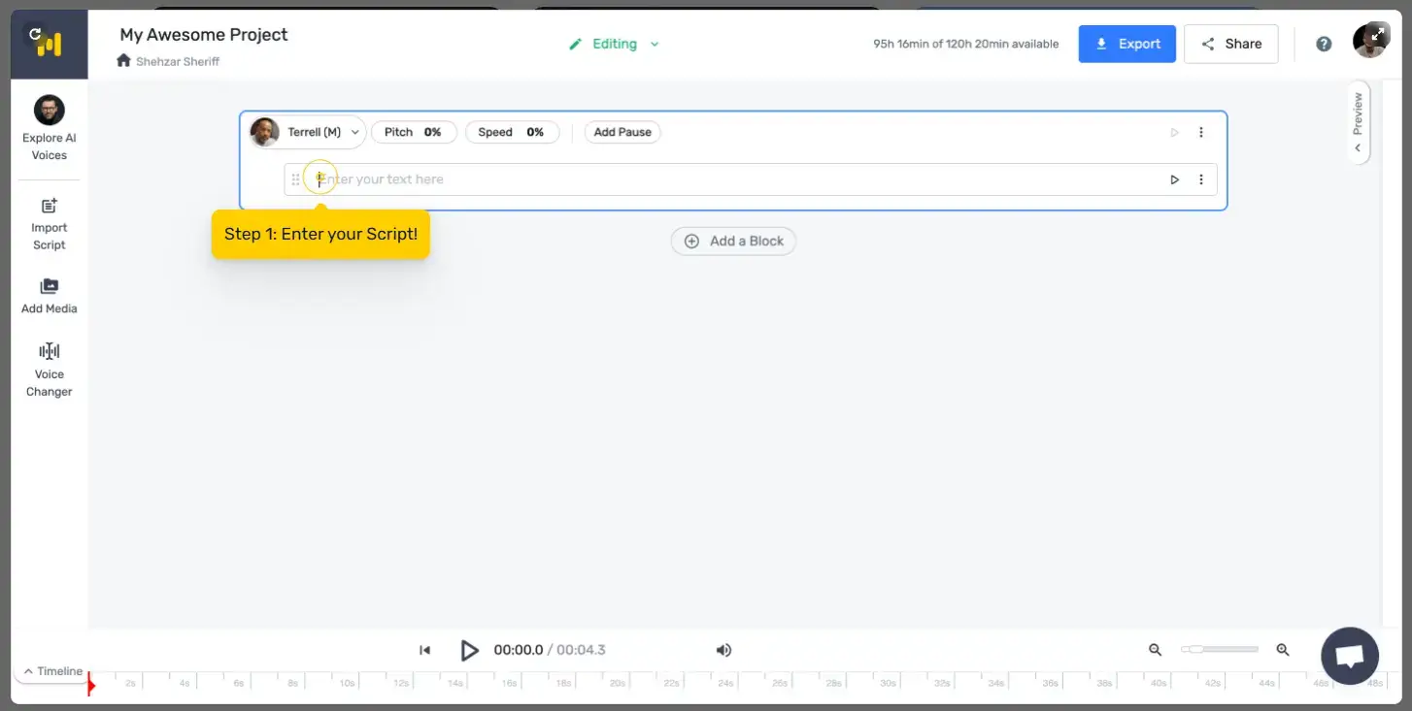Viewport: 1412px width, 711px height.
Task: Click Add a Block
Action: click(x=733, y=241)
